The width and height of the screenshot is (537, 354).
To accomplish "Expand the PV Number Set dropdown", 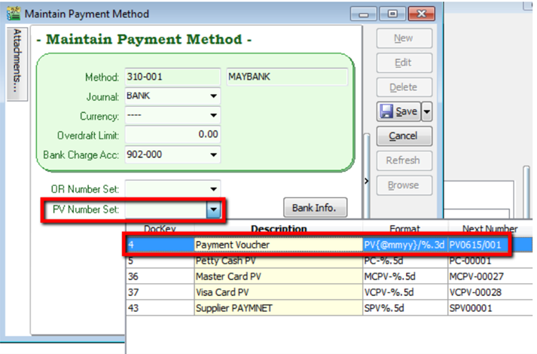I will 214,209.
